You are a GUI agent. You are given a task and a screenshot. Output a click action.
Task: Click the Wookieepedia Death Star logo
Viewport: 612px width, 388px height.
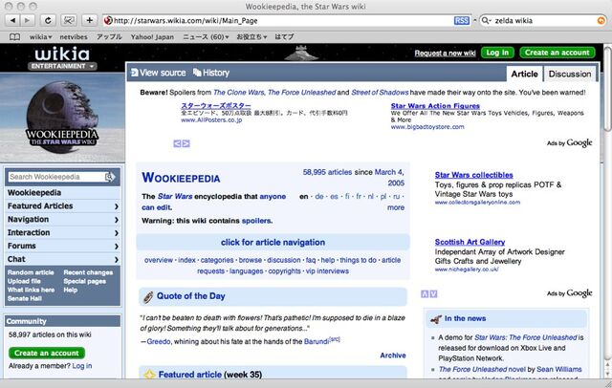pyautogui.click(x=62, y=117)
